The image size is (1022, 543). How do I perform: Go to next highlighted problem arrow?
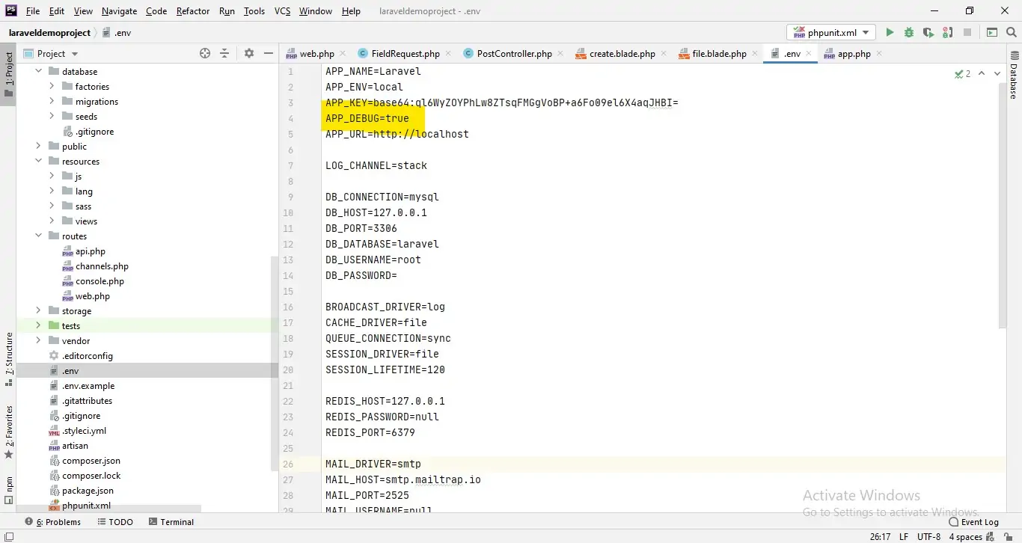(999, 73)
